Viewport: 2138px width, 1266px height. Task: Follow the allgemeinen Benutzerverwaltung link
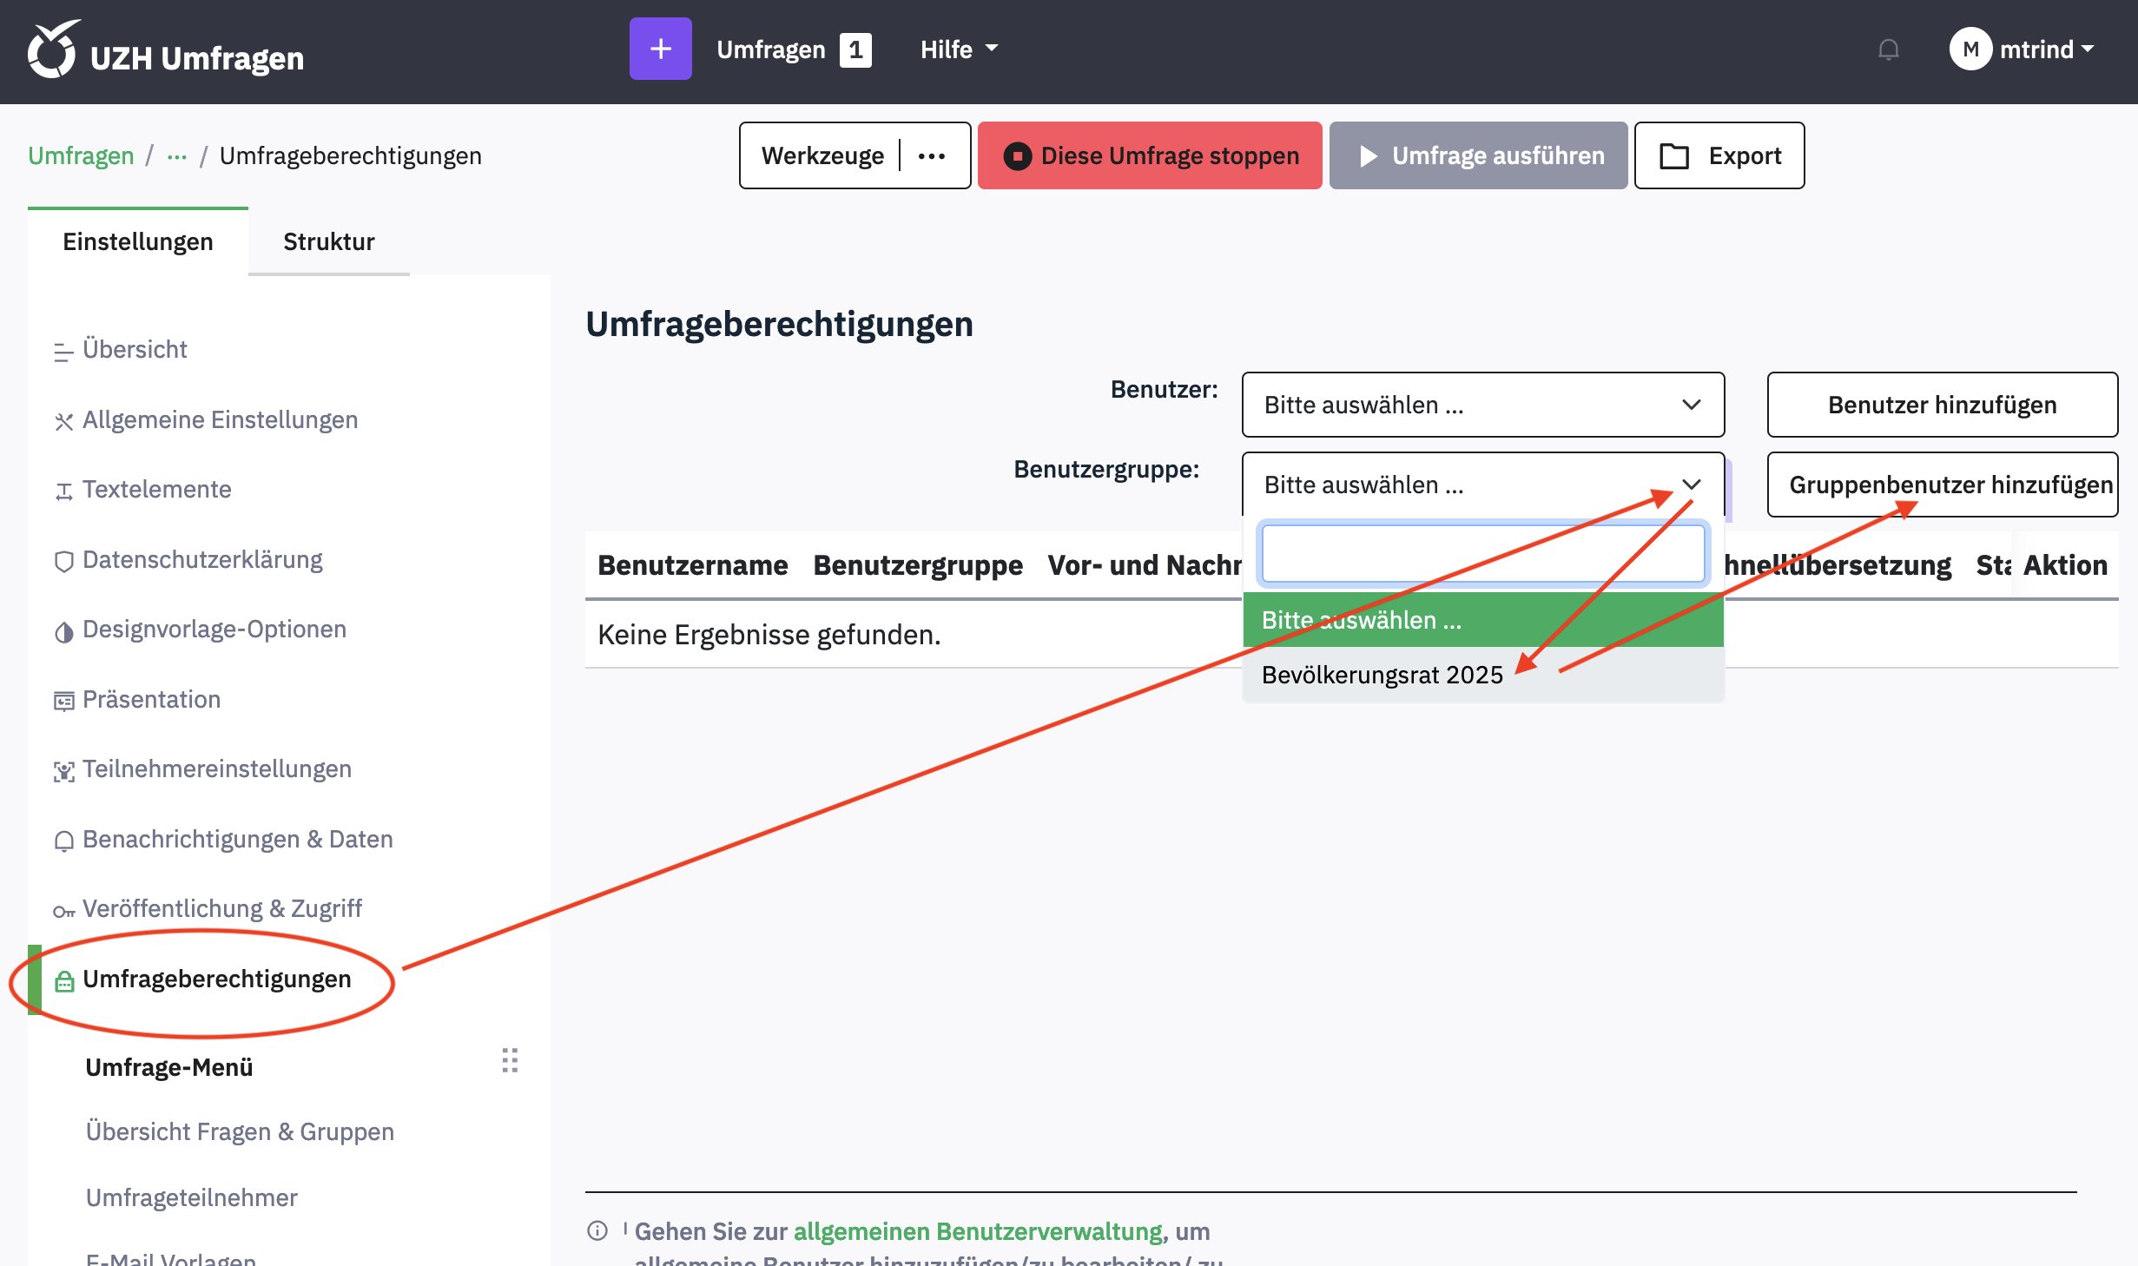[x=978, y=1230]
